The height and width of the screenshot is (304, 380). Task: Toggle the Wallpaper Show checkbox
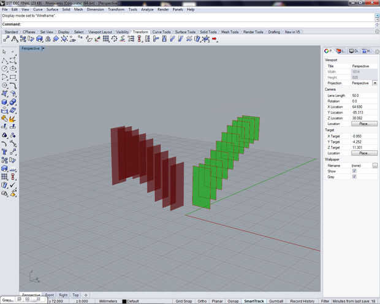tap(354, 171)
